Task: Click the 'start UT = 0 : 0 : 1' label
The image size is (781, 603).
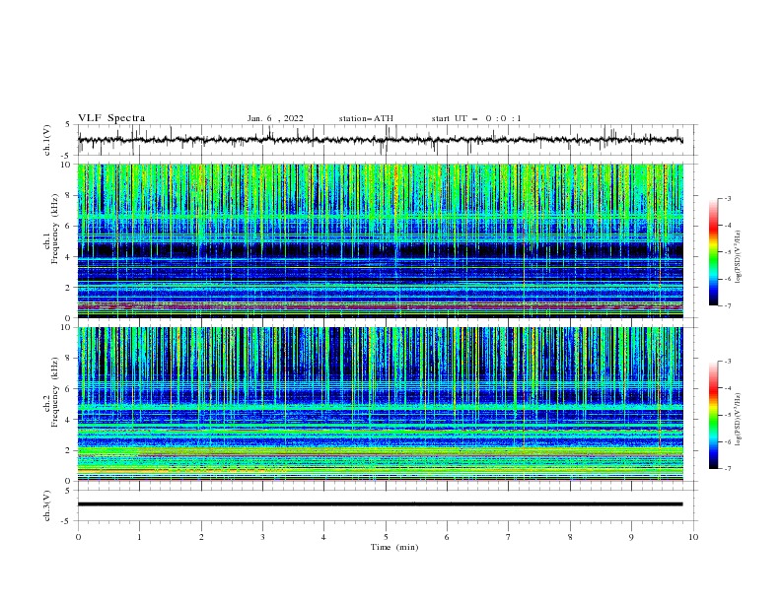Action: 476,118
